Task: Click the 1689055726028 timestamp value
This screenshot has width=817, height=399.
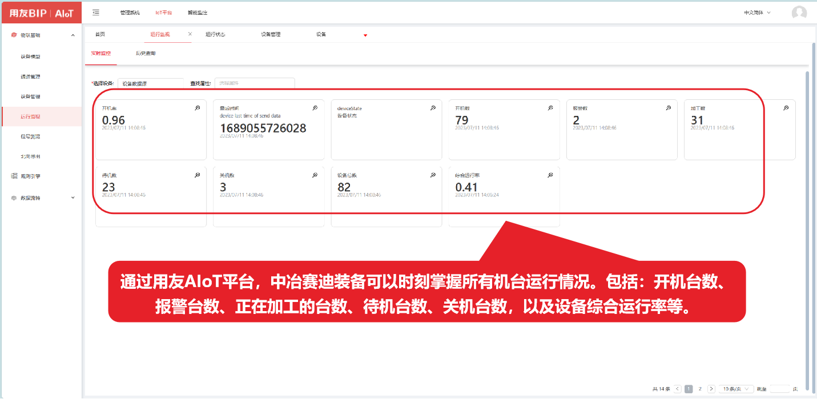Action: (x=263, y=128)
